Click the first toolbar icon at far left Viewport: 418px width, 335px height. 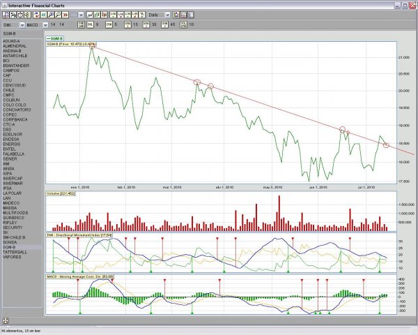5,14
